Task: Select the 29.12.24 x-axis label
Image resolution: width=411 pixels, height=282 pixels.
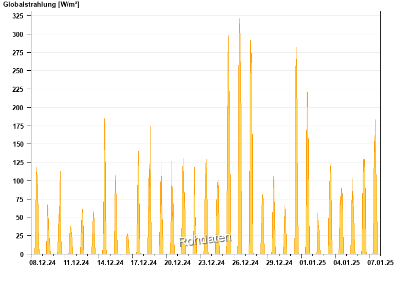Action: tap(279, 263)
